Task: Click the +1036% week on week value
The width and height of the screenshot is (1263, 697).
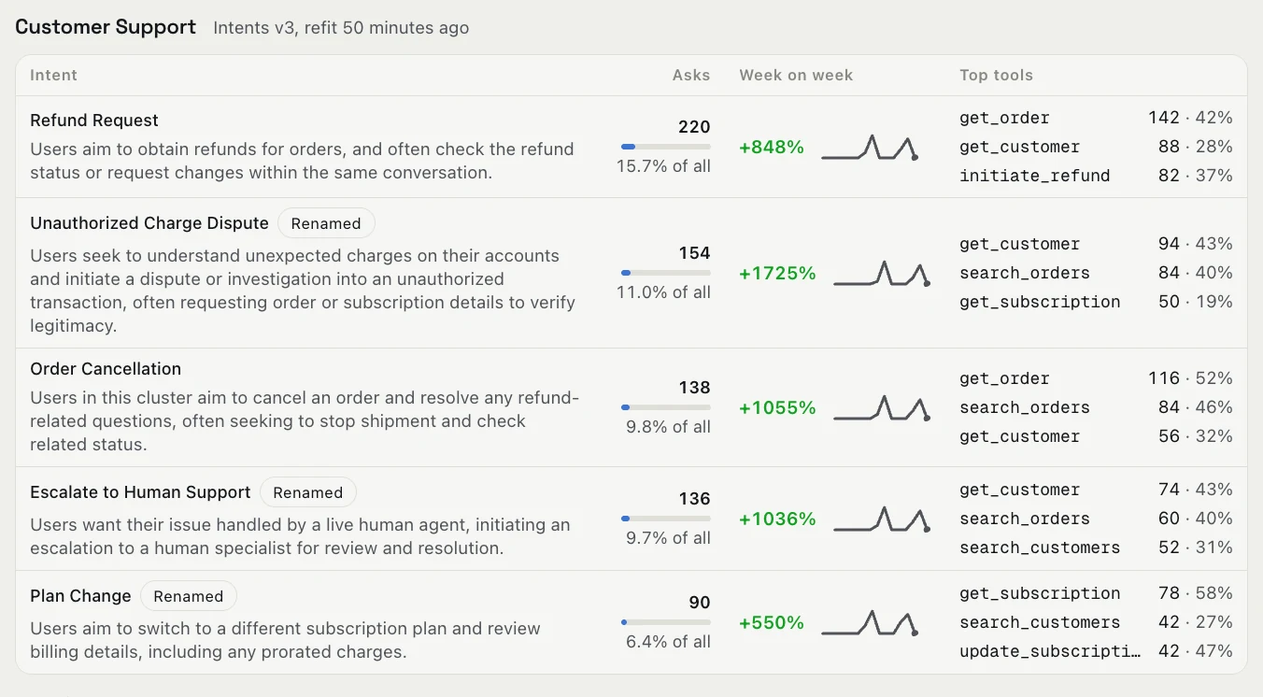Action: tap(777, 519)
